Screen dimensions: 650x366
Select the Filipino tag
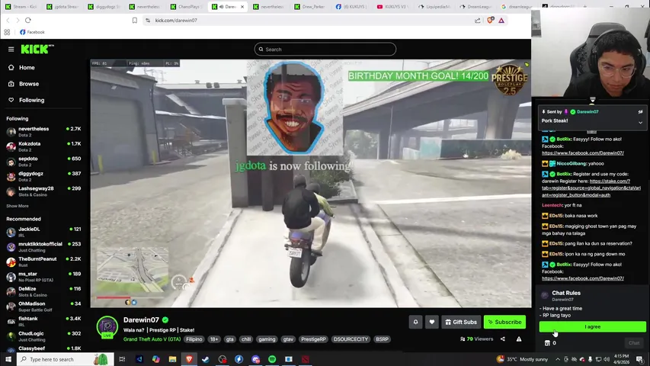(194, 339)
